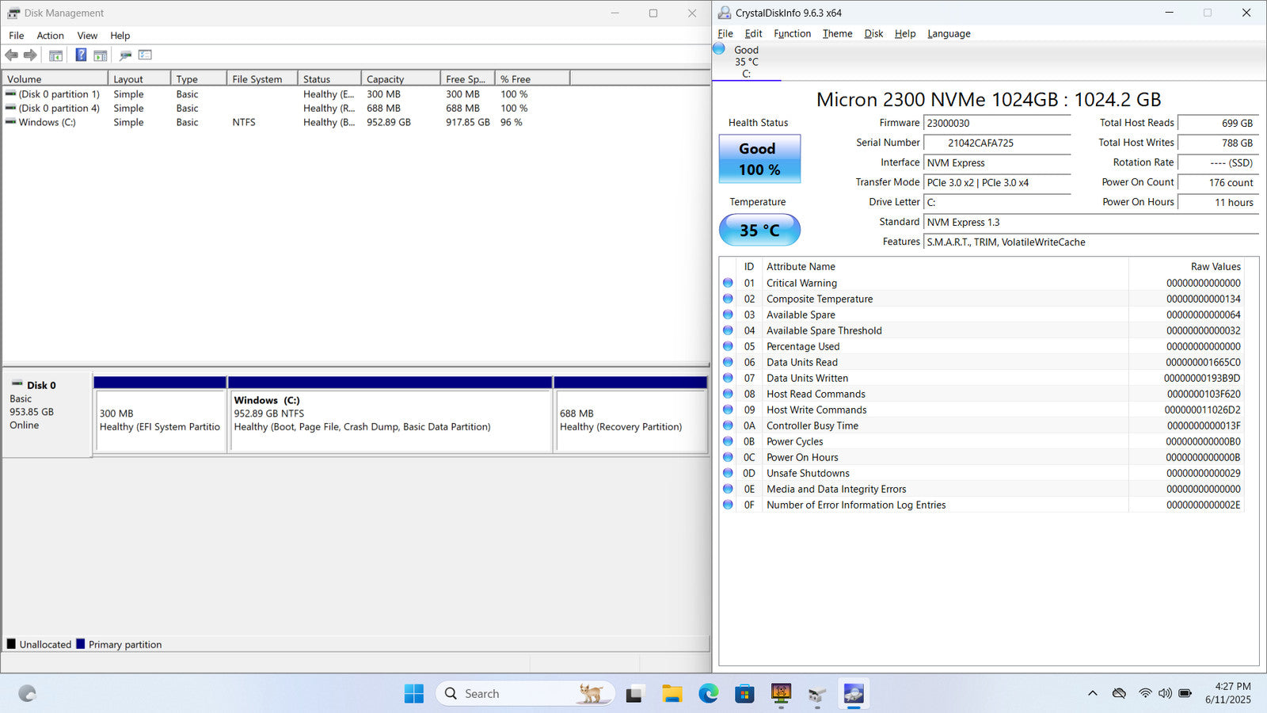Click the checklist settings toolbar icon
This screenshot has width=1267, height=713.
coord(145,55)
